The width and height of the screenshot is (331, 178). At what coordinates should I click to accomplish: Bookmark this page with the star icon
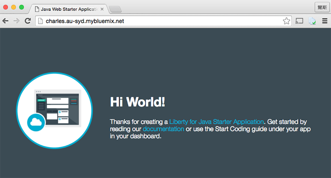pyautogui.click(x=286, y=21)
